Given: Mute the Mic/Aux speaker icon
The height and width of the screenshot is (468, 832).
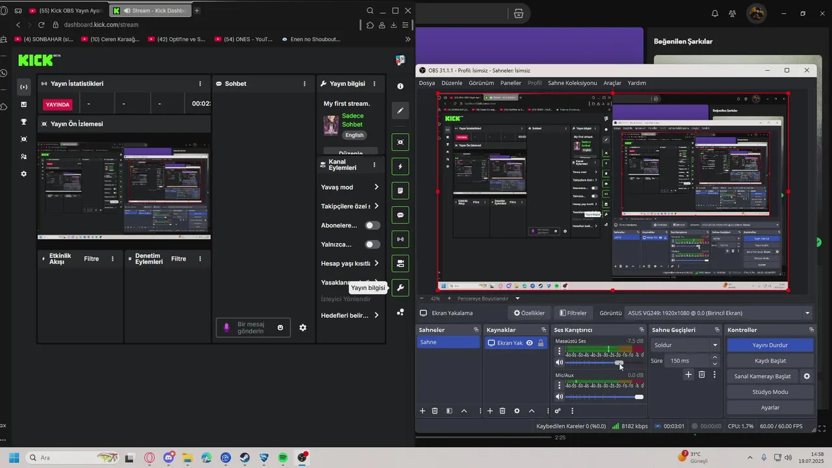Looking at the screenshot, I should (x=559, y=396).
